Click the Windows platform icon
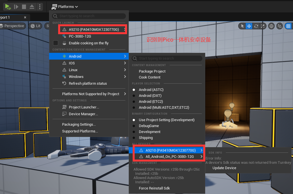 point(64,77)
